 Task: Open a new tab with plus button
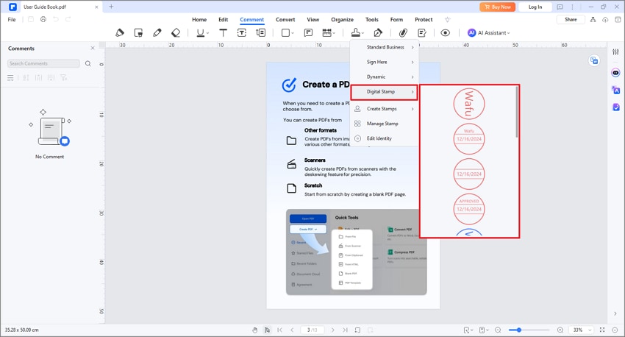coord(111,7)
